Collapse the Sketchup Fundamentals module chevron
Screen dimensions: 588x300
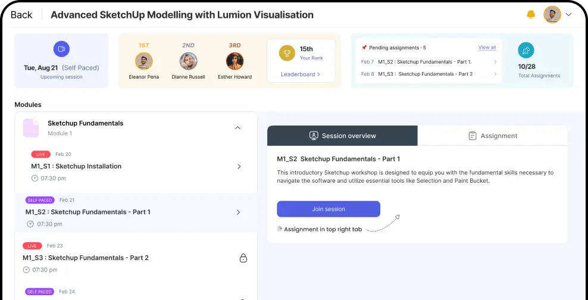point(237,128)
